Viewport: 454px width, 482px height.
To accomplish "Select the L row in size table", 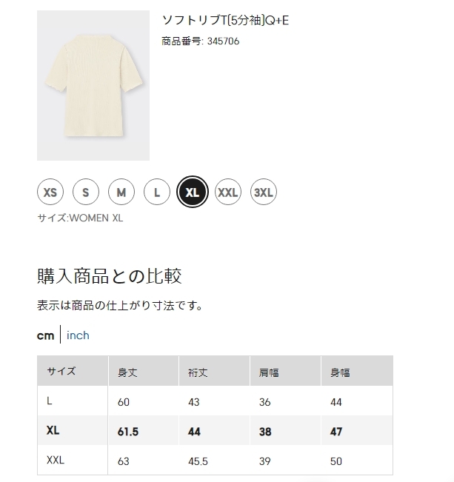I will coord(215,401).
